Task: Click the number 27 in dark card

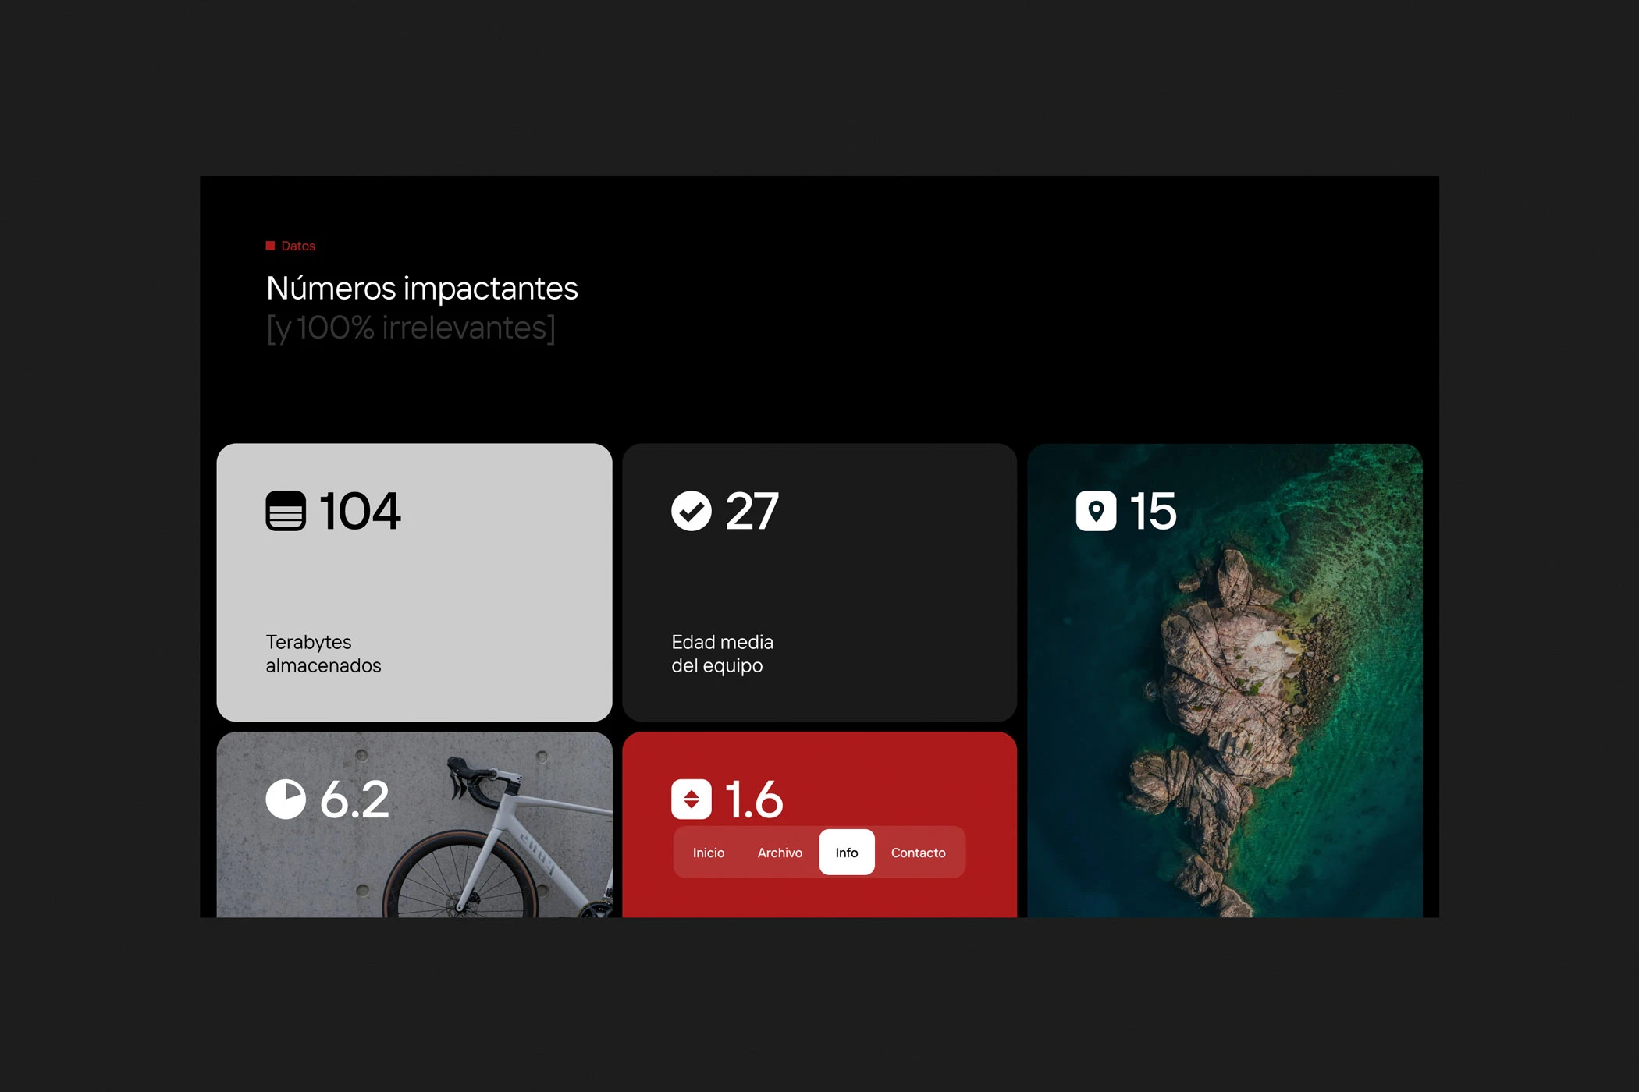Action: (752, 511)
